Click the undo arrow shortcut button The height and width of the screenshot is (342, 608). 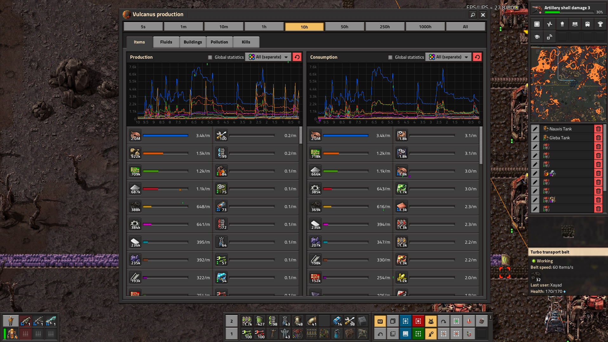380,334
